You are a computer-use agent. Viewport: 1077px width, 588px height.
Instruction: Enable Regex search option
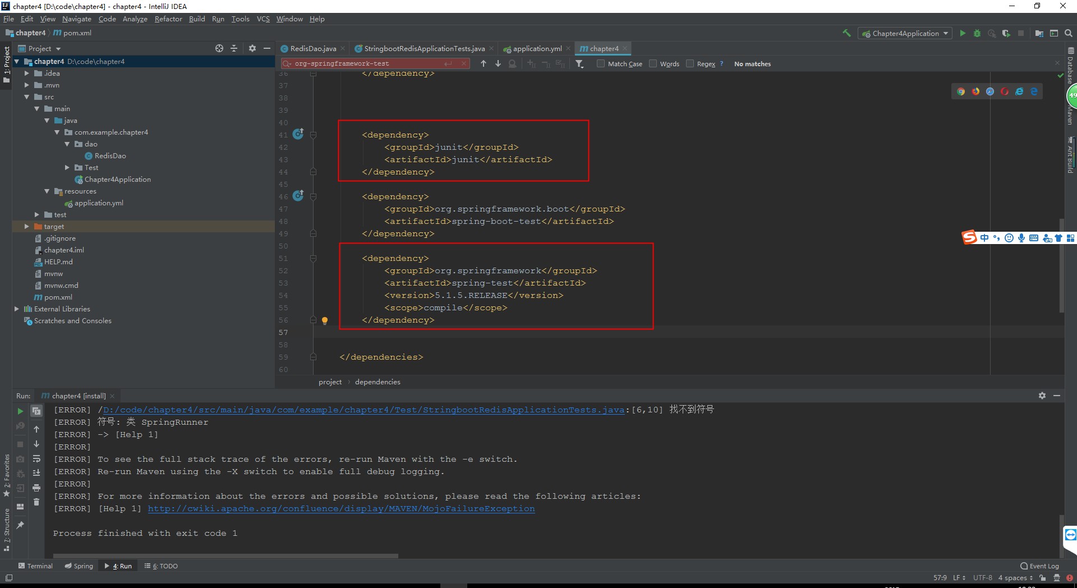(x=691, y=63)
